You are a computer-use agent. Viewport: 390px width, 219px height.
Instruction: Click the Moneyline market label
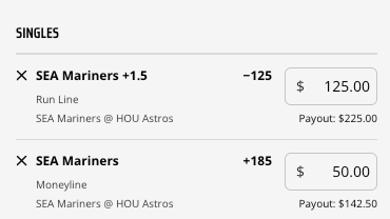pos(61,185)
